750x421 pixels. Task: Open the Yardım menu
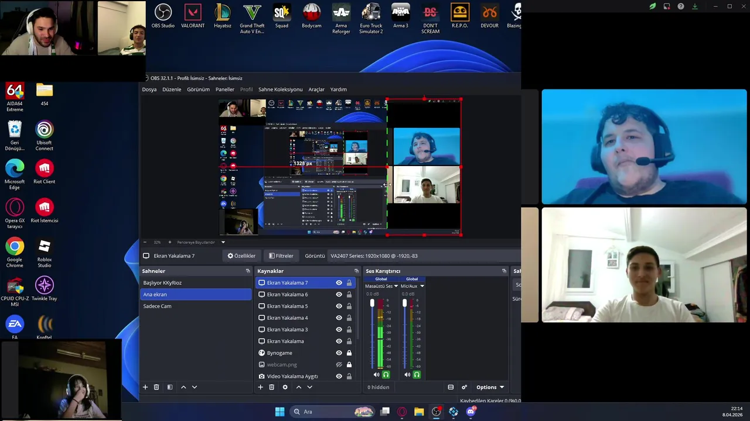click(x=339, y=89)
